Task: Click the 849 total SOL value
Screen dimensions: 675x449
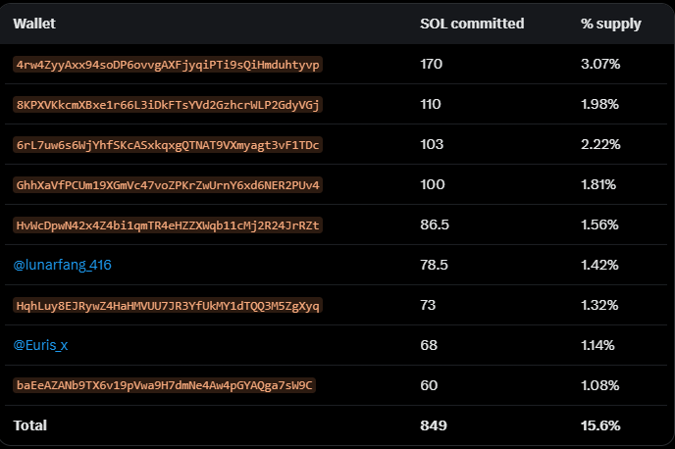Action: tap(434, 425)
